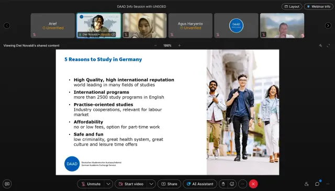Click 'High Quality, high international reputation' bullet
The image size is (335, 191).
click(x=124, y=80)
